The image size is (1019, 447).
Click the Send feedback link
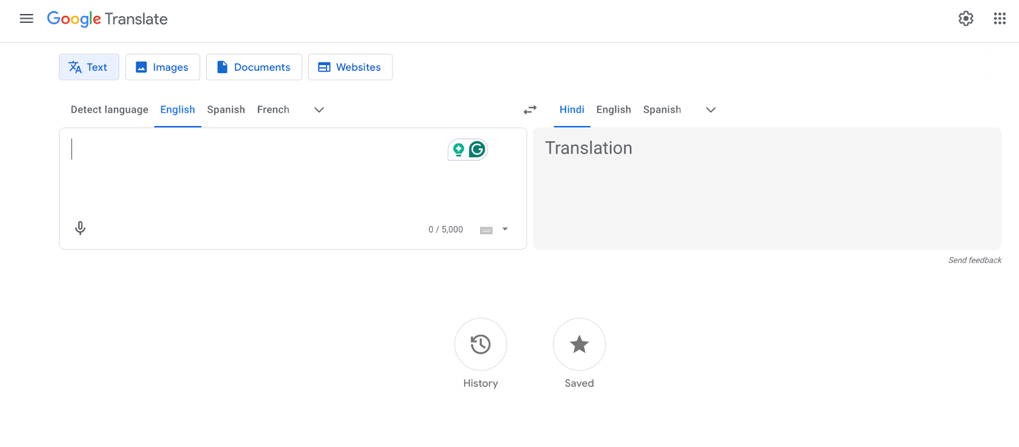[x=974, y=260]
